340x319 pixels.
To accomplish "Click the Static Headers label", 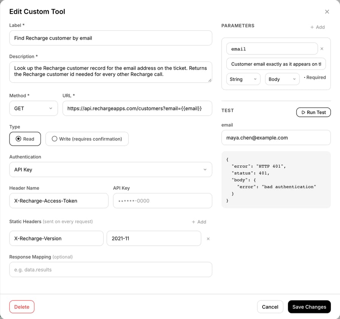I will (25, 221).
